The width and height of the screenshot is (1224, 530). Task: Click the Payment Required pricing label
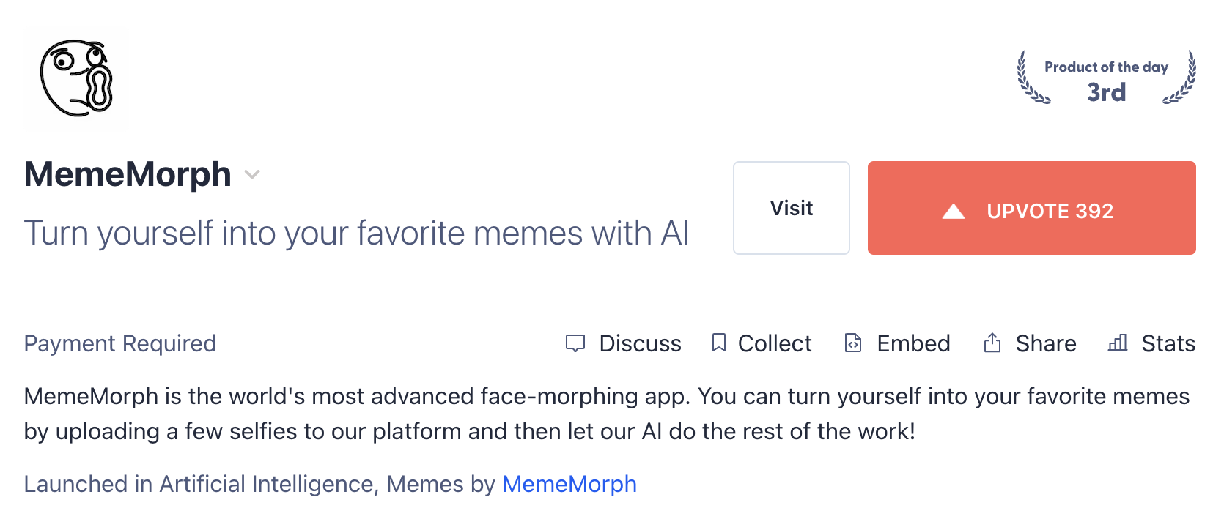(120, 343)
